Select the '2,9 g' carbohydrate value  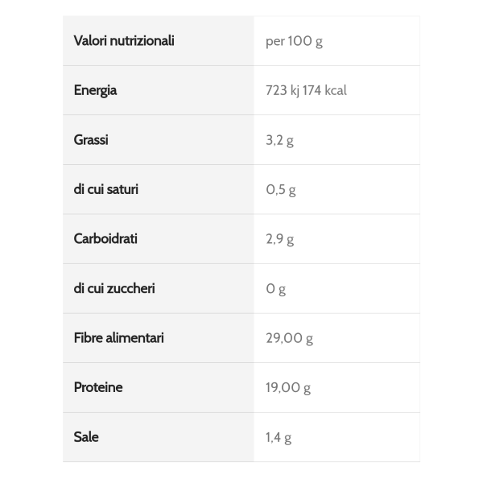[x=280, y=240]
